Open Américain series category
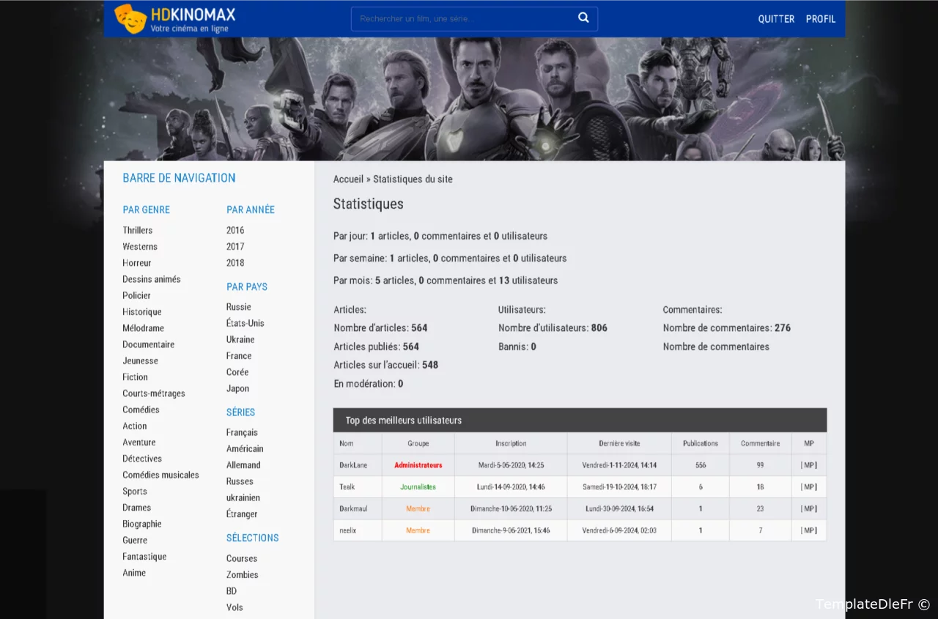Image resolution: width=938 pixels, height=619 pixels. [245, 448]
